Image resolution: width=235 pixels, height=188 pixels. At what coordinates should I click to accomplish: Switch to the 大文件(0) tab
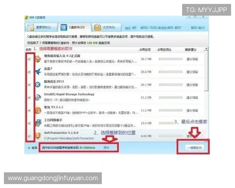106,27
